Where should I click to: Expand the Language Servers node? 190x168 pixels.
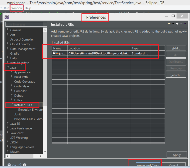click(8, 146)
